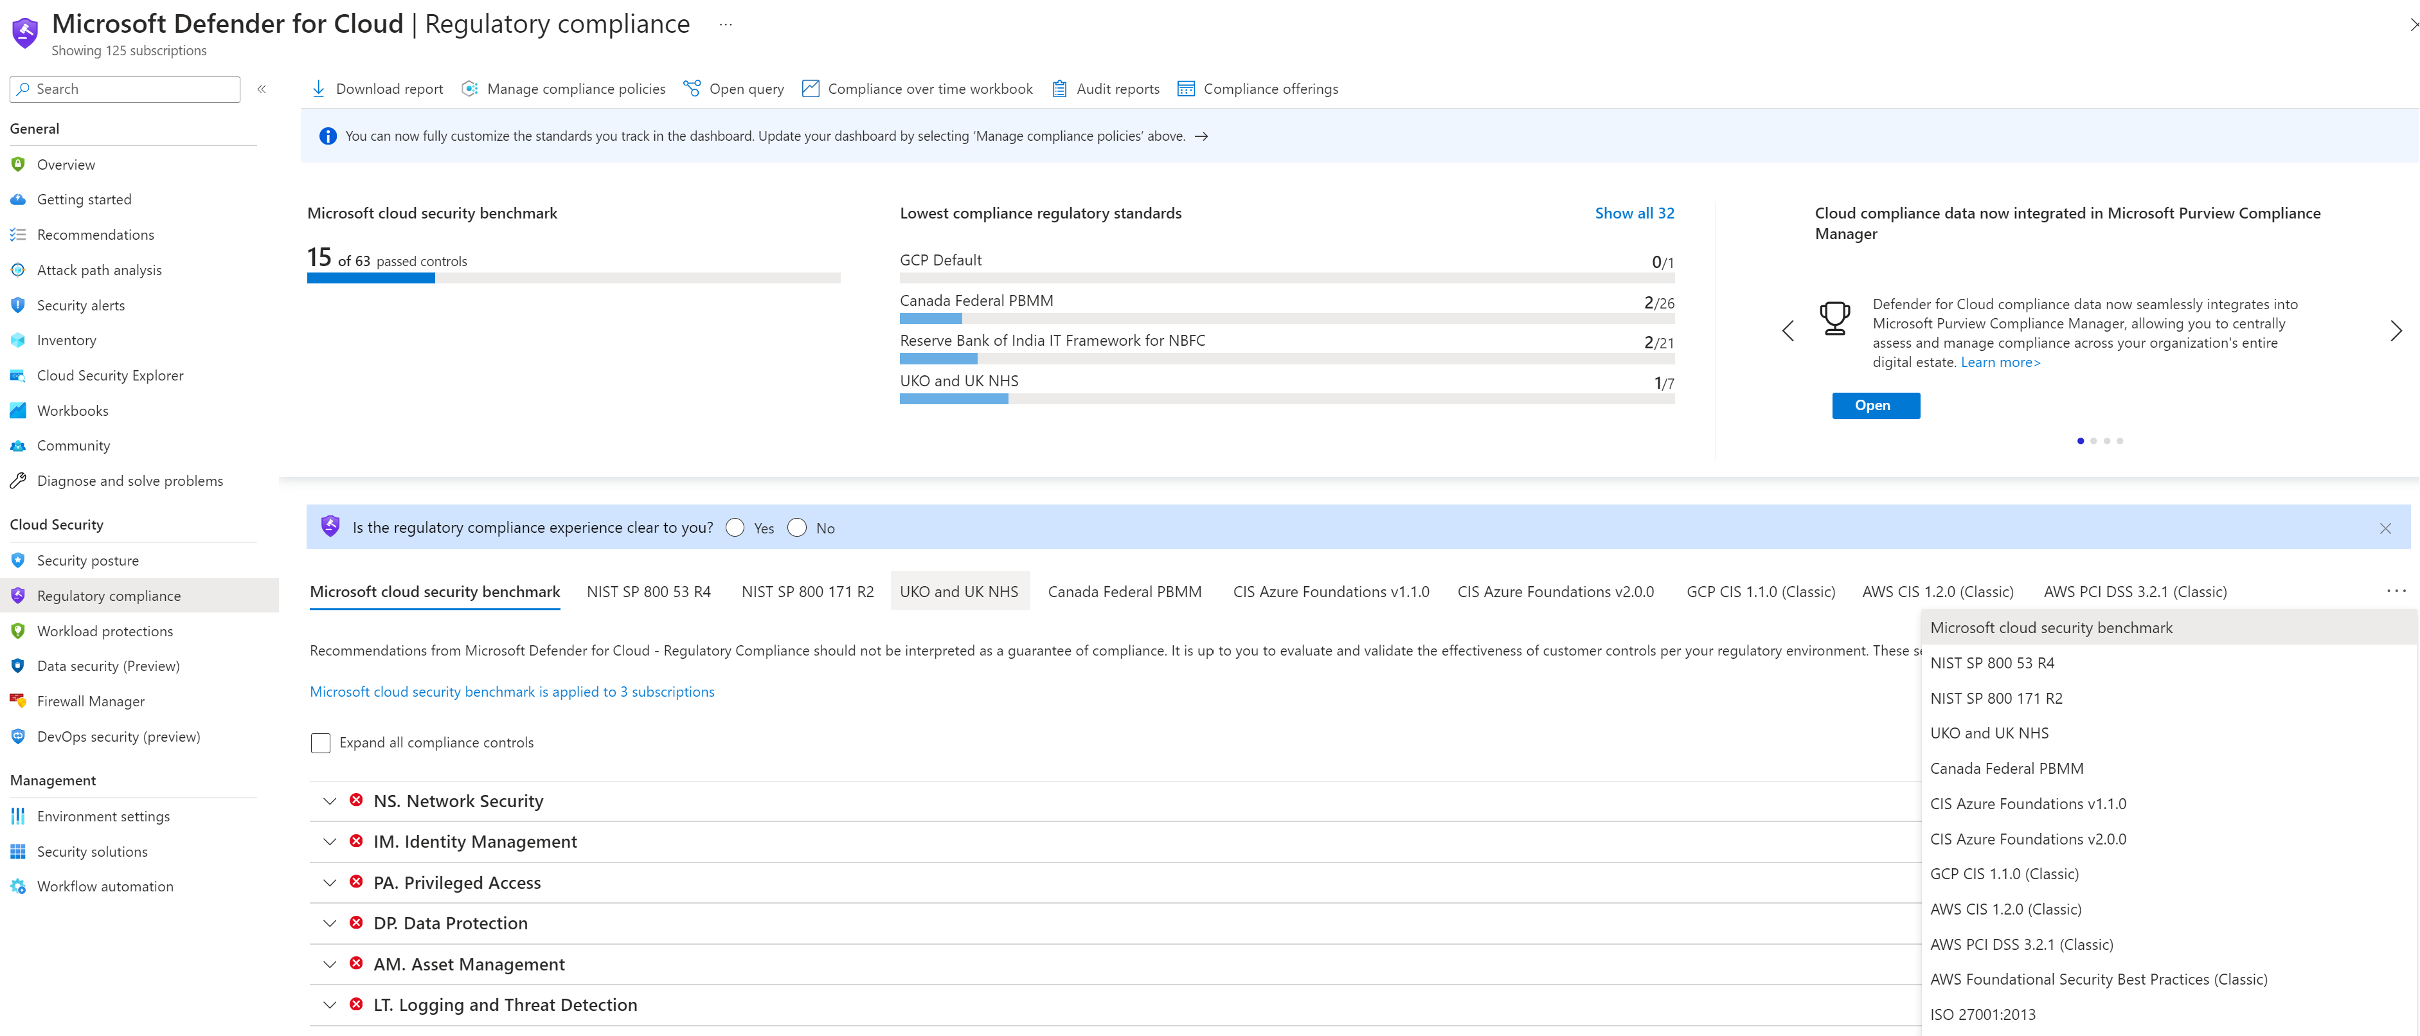The width and height of the screenshot is (2420, 1036).
Task: Open the more standards ellipsis menu
Action: point(2396,591)
